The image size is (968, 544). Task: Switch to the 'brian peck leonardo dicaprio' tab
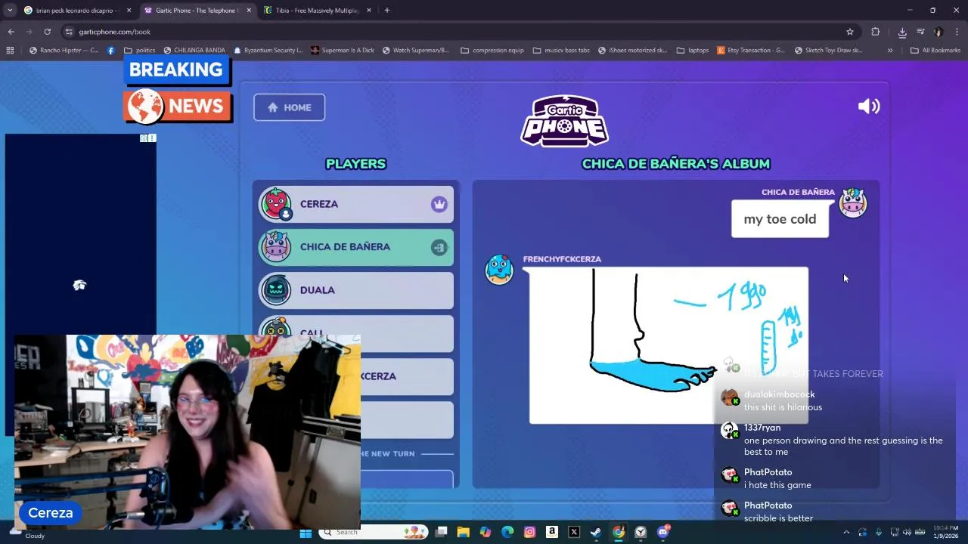(x=79, y=11)
